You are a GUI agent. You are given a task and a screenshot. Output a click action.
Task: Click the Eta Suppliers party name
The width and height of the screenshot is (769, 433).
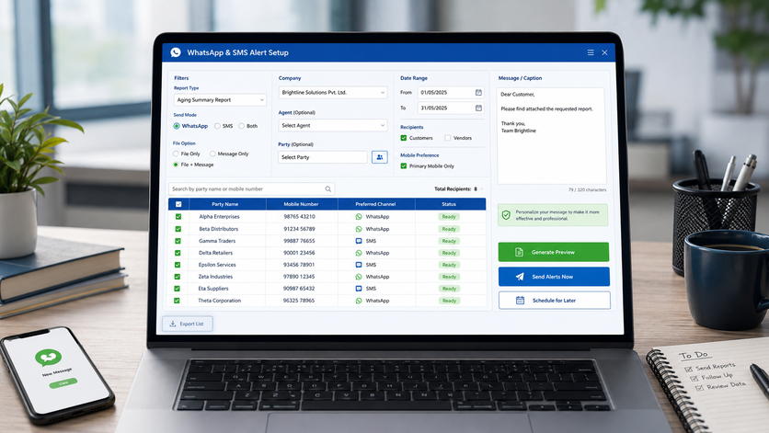coord(213,289)
